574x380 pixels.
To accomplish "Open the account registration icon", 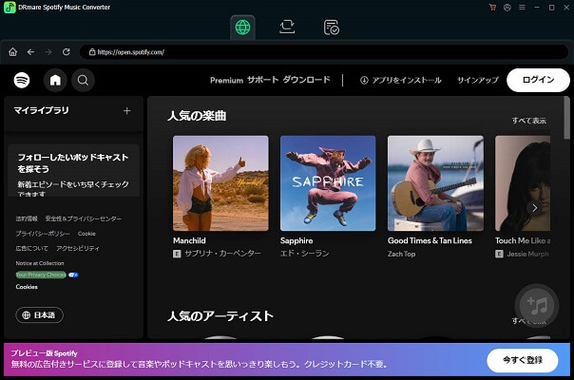I will 507,8.
